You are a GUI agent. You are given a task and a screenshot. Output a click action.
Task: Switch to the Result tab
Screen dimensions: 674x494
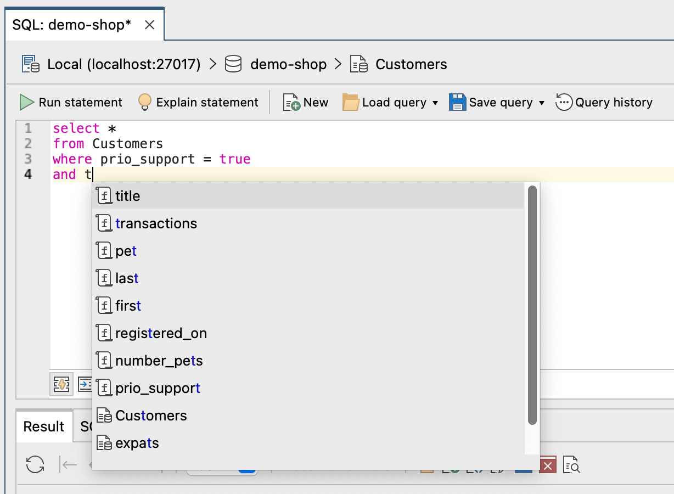point(44,426)
